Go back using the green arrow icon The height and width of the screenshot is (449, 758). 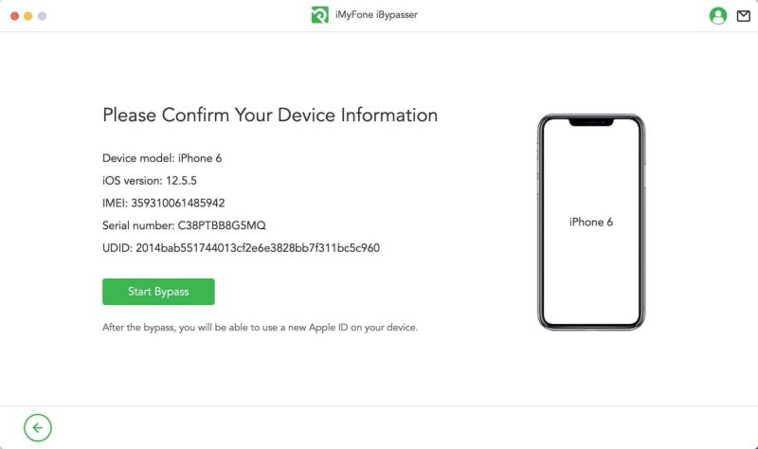point(38,428)
